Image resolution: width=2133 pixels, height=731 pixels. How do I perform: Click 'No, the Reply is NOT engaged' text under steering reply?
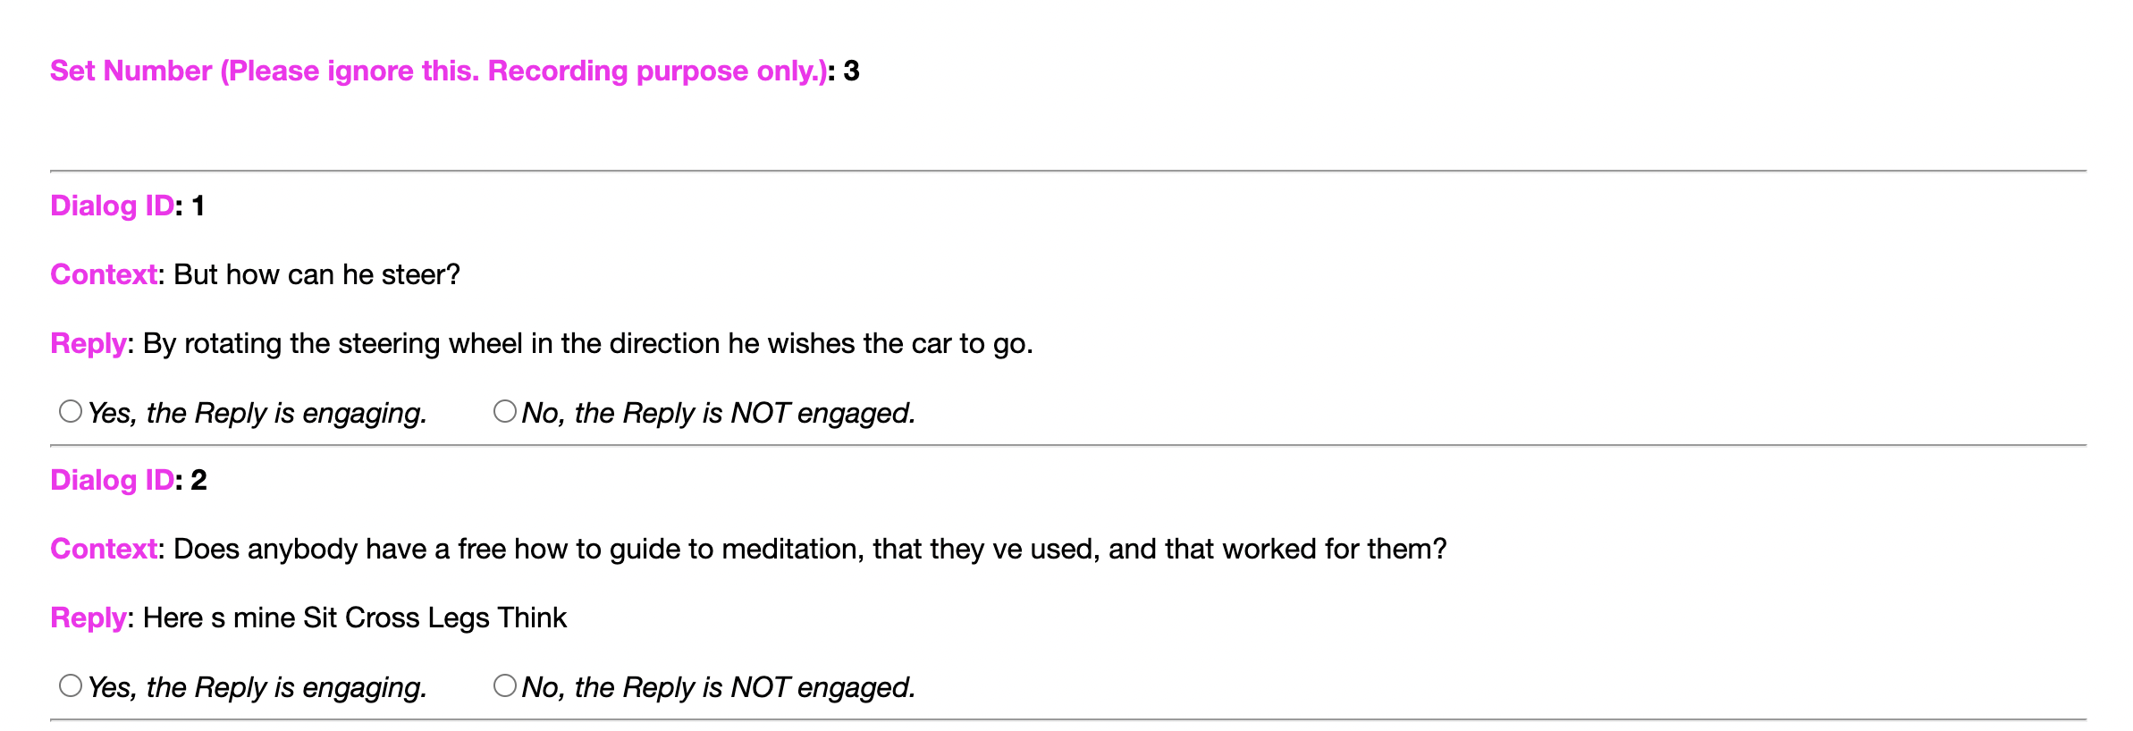coord(719,413)
